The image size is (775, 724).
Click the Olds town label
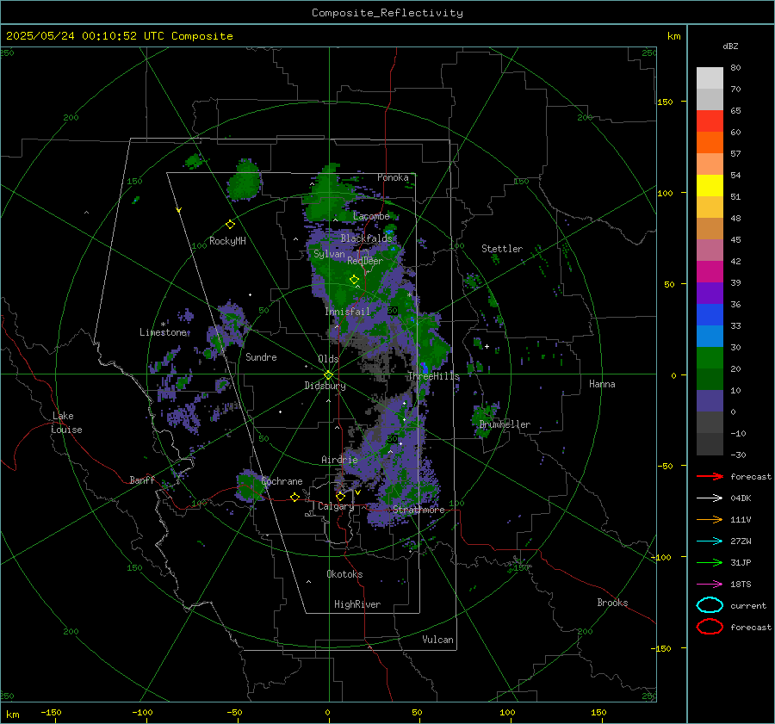tap(328, 359)
